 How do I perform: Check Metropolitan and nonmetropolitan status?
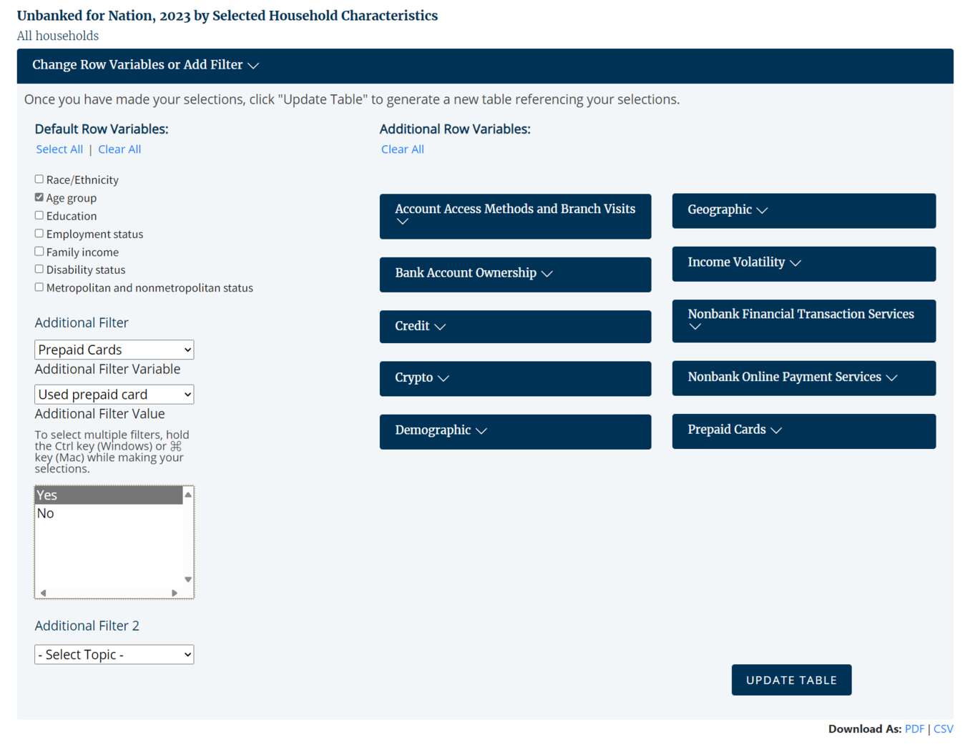coord(39,287)
